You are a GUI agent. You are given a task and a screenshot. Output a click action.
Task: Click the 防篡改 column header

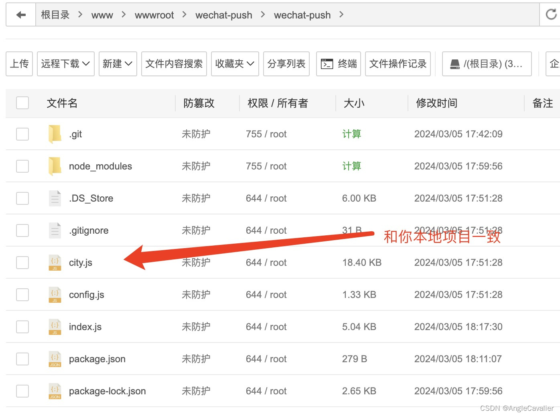point(199,103)
